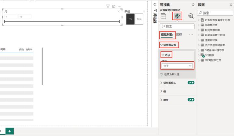Open the 月 slicer type chevron
234x136 pixels.
[x=119, y=11]
